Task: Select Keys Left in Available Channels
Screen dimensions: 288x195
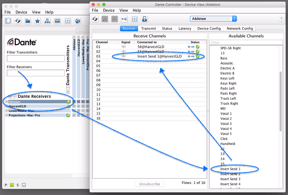Action: (x=228, y=78)
